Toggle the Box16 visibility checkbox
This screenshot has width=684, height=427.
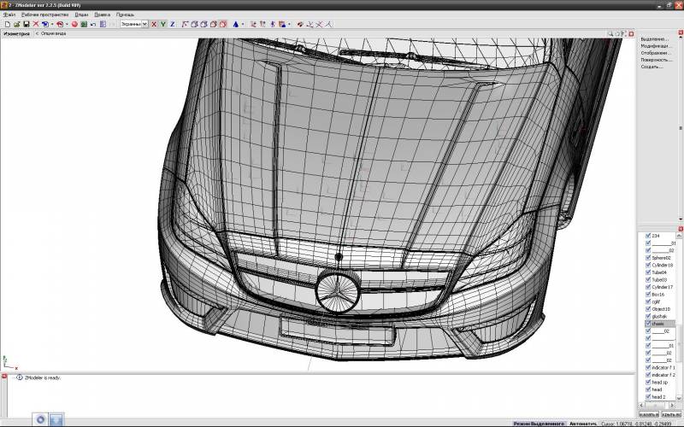click(648, 295)
